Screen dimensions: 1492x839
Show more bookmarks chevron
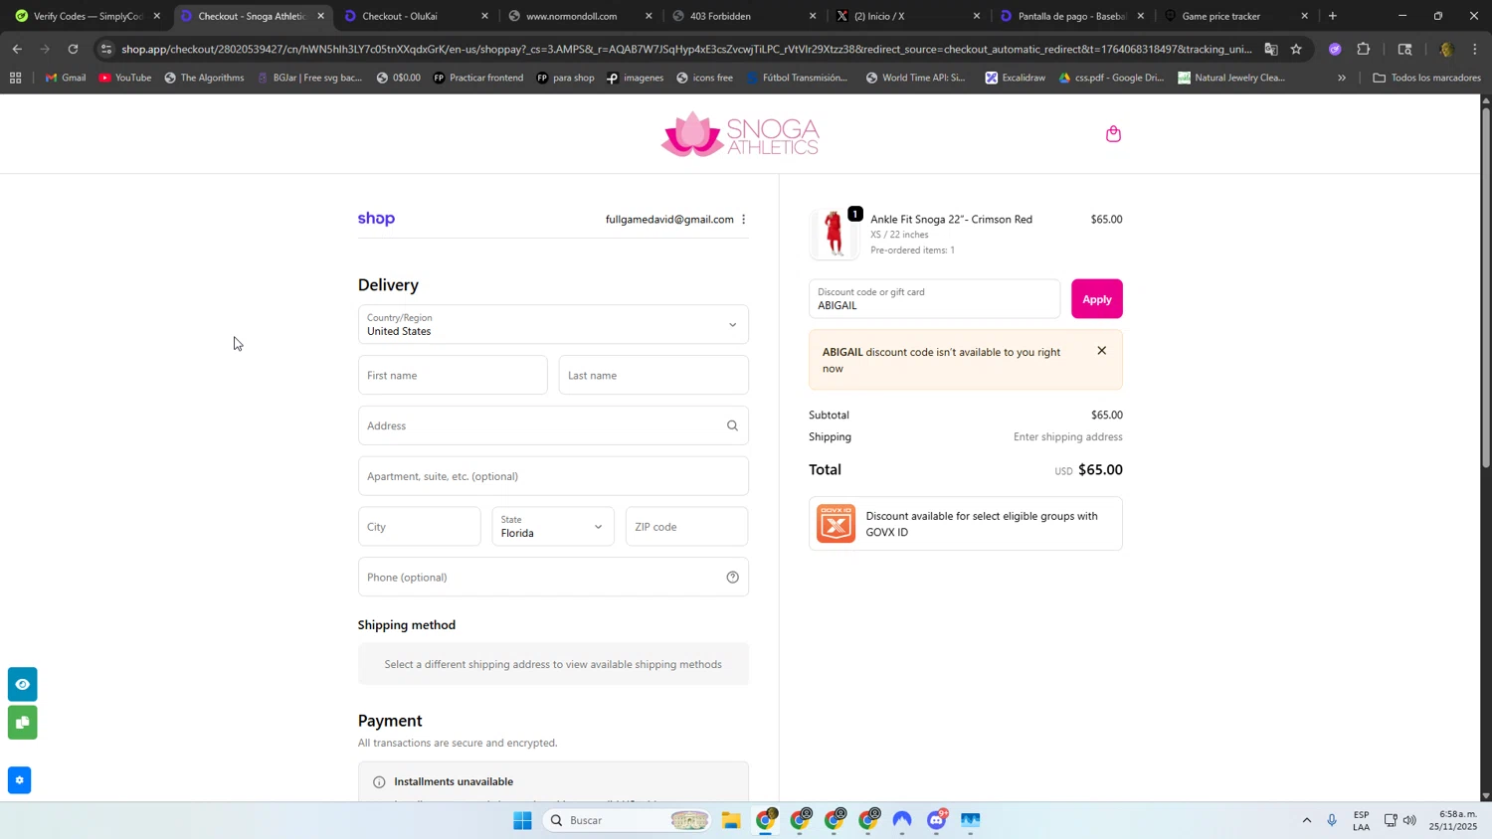click(x=1342, y=78)
